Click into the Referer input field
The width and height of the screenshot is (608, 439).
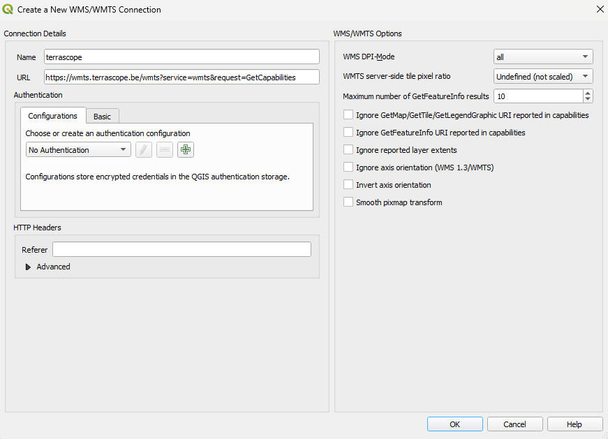181,249
